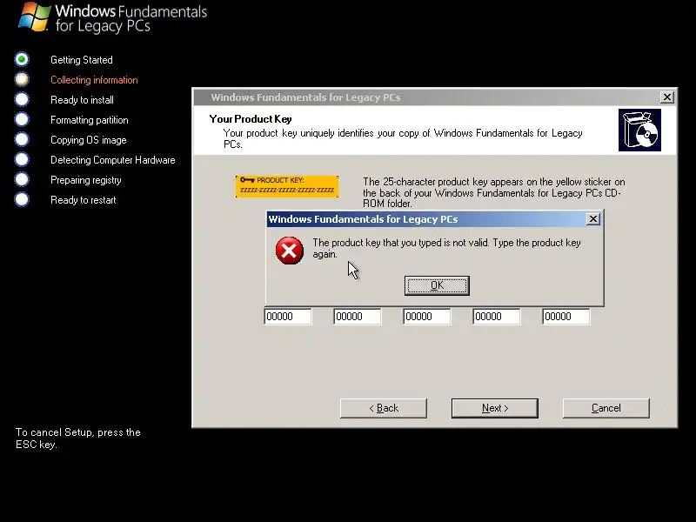Click the "Your Product Key" heading
The image size is (696, 522).
click(x=251, y=119)
